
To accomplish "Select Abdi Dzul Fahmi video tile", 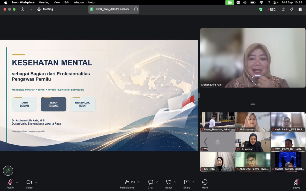I will (253, 161).
